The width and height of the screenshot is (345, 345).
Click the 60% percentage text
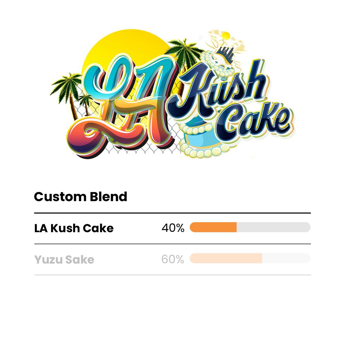[x=172, y=259]
